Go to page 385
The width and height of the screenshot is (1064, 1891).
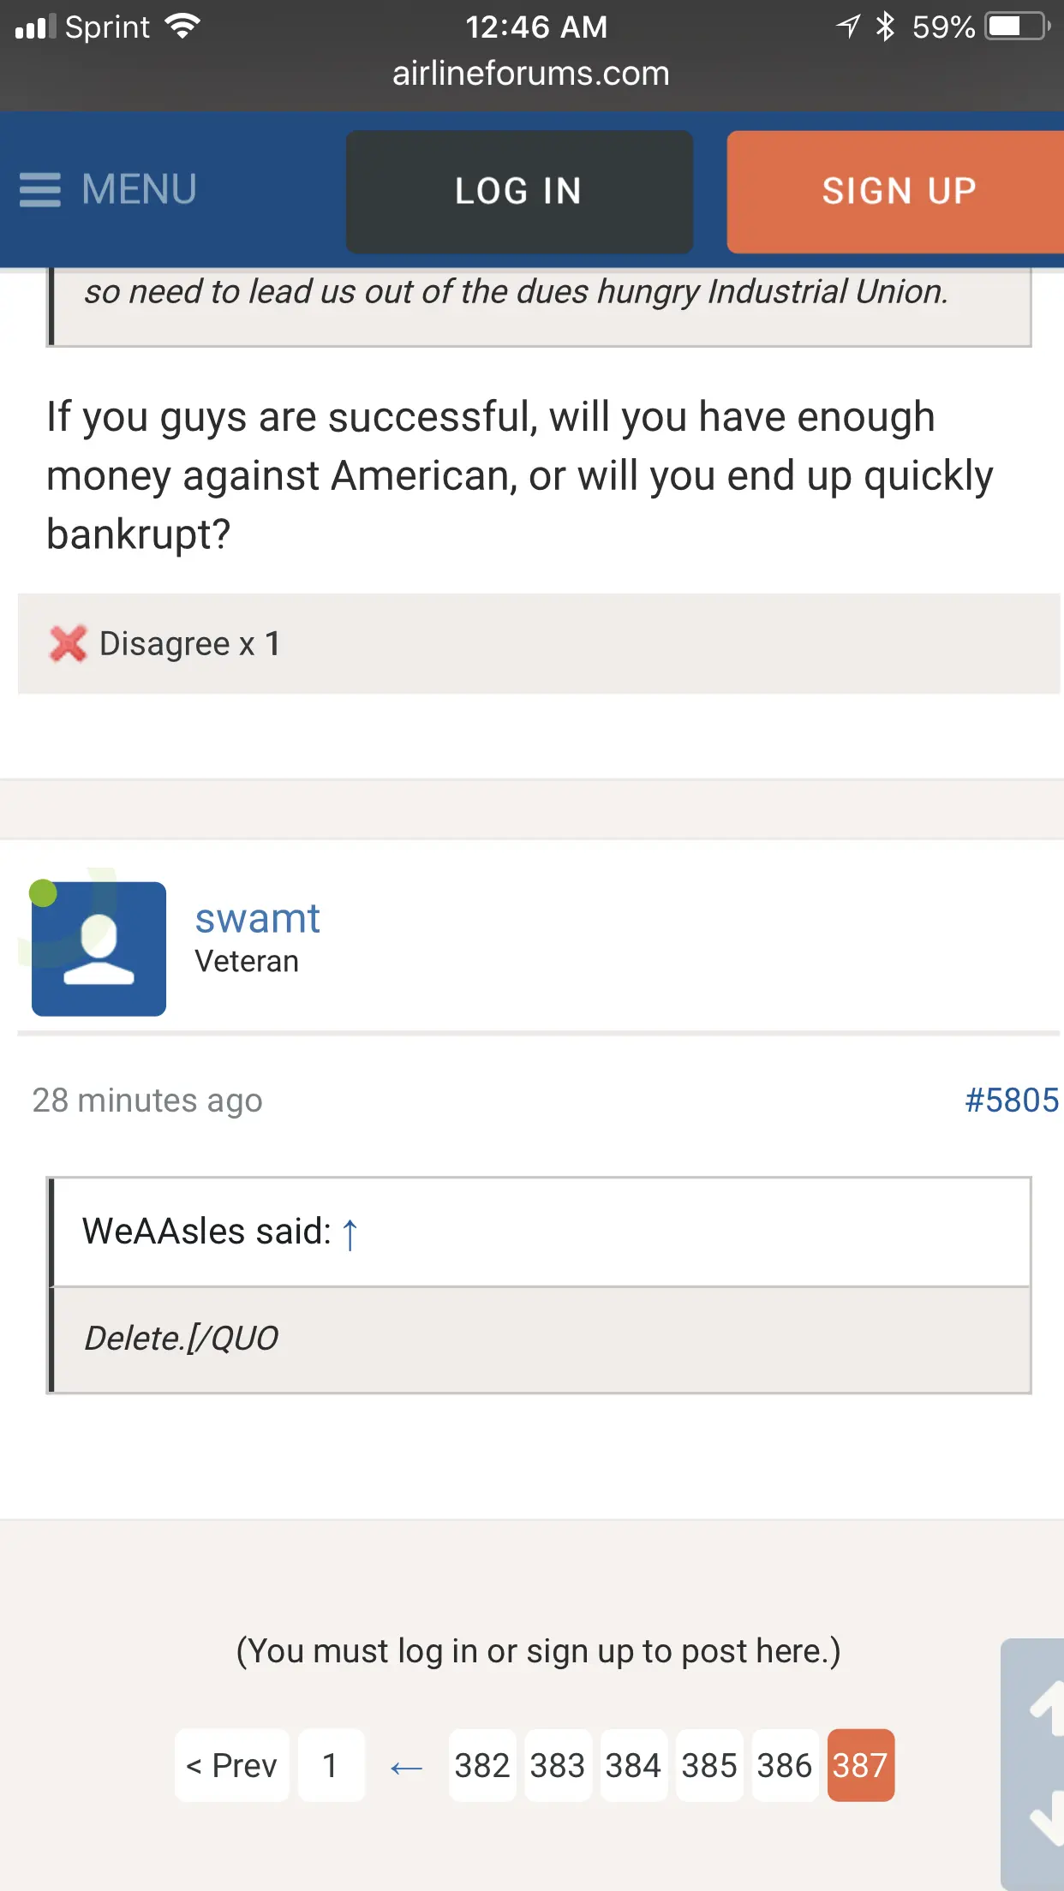tap(708, 1765)
